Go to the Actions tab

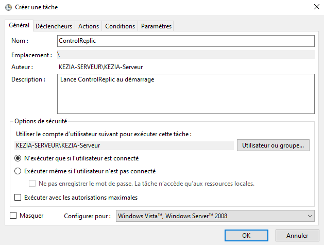[89, 26]
